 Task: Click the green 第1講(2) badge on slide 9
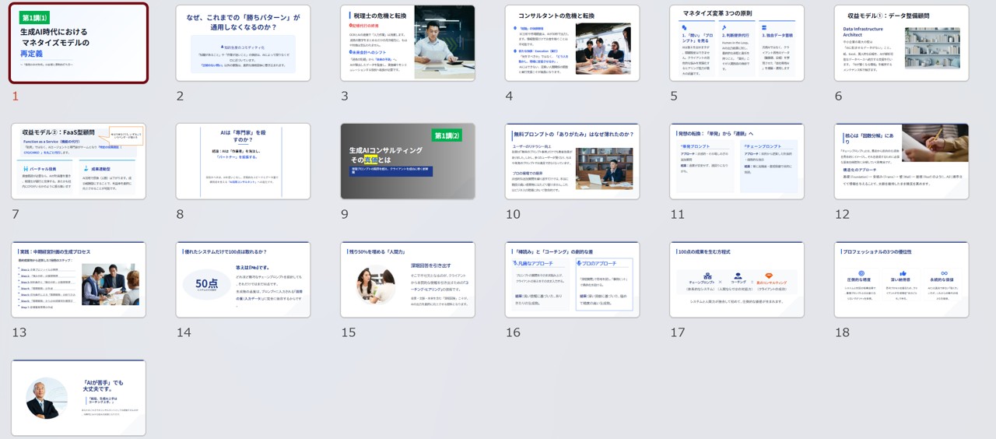coord(447,135)
